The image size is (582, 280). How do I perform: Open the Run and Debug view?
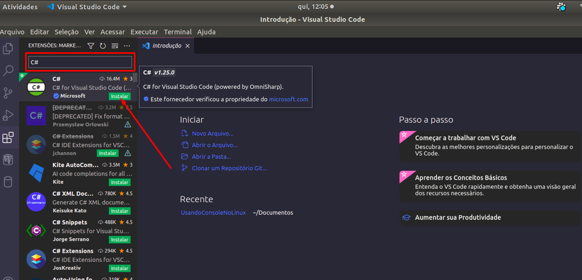[8, 115]
